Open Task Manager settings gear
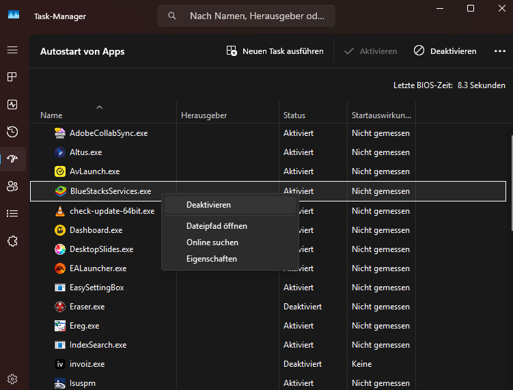The width and height of the screenshot is (513, 390). [12, 378]
